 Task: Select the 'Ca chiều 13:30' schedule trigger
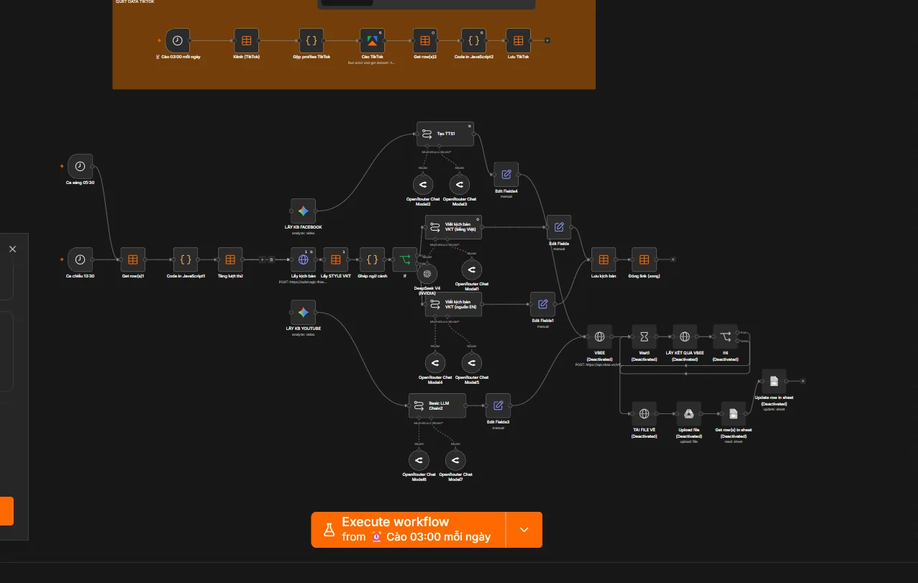[x=80, y=260]
